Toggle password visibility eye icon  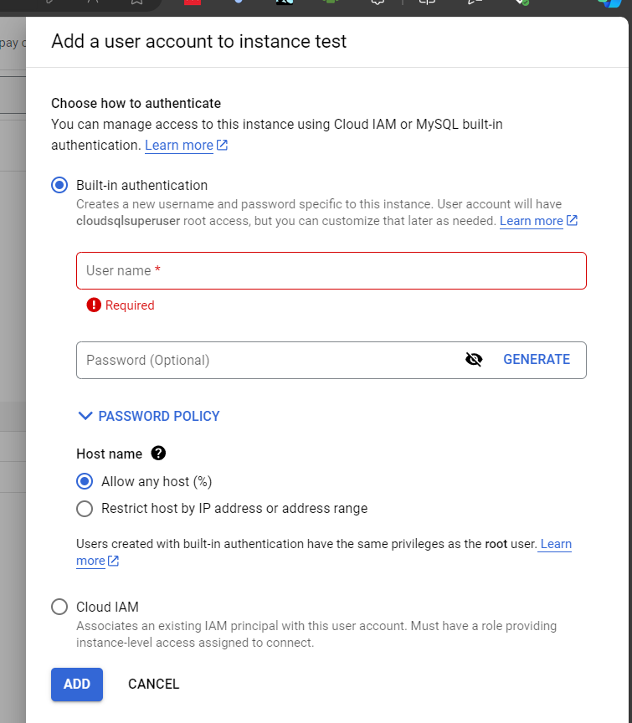474,360
